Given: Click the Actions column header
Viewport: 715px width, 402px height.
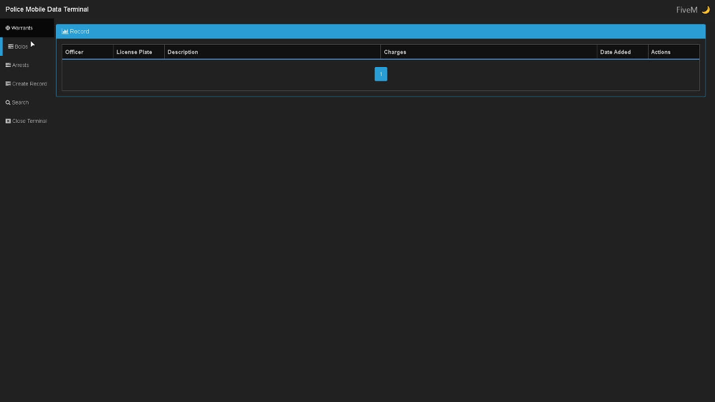Looking at the screenshot, I should [x=661, y=51].
